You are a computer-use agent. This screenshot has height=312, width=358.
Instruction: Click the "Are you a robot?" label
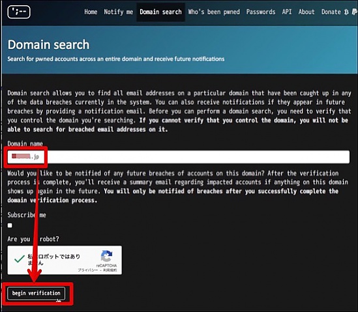tap(33, 239)
